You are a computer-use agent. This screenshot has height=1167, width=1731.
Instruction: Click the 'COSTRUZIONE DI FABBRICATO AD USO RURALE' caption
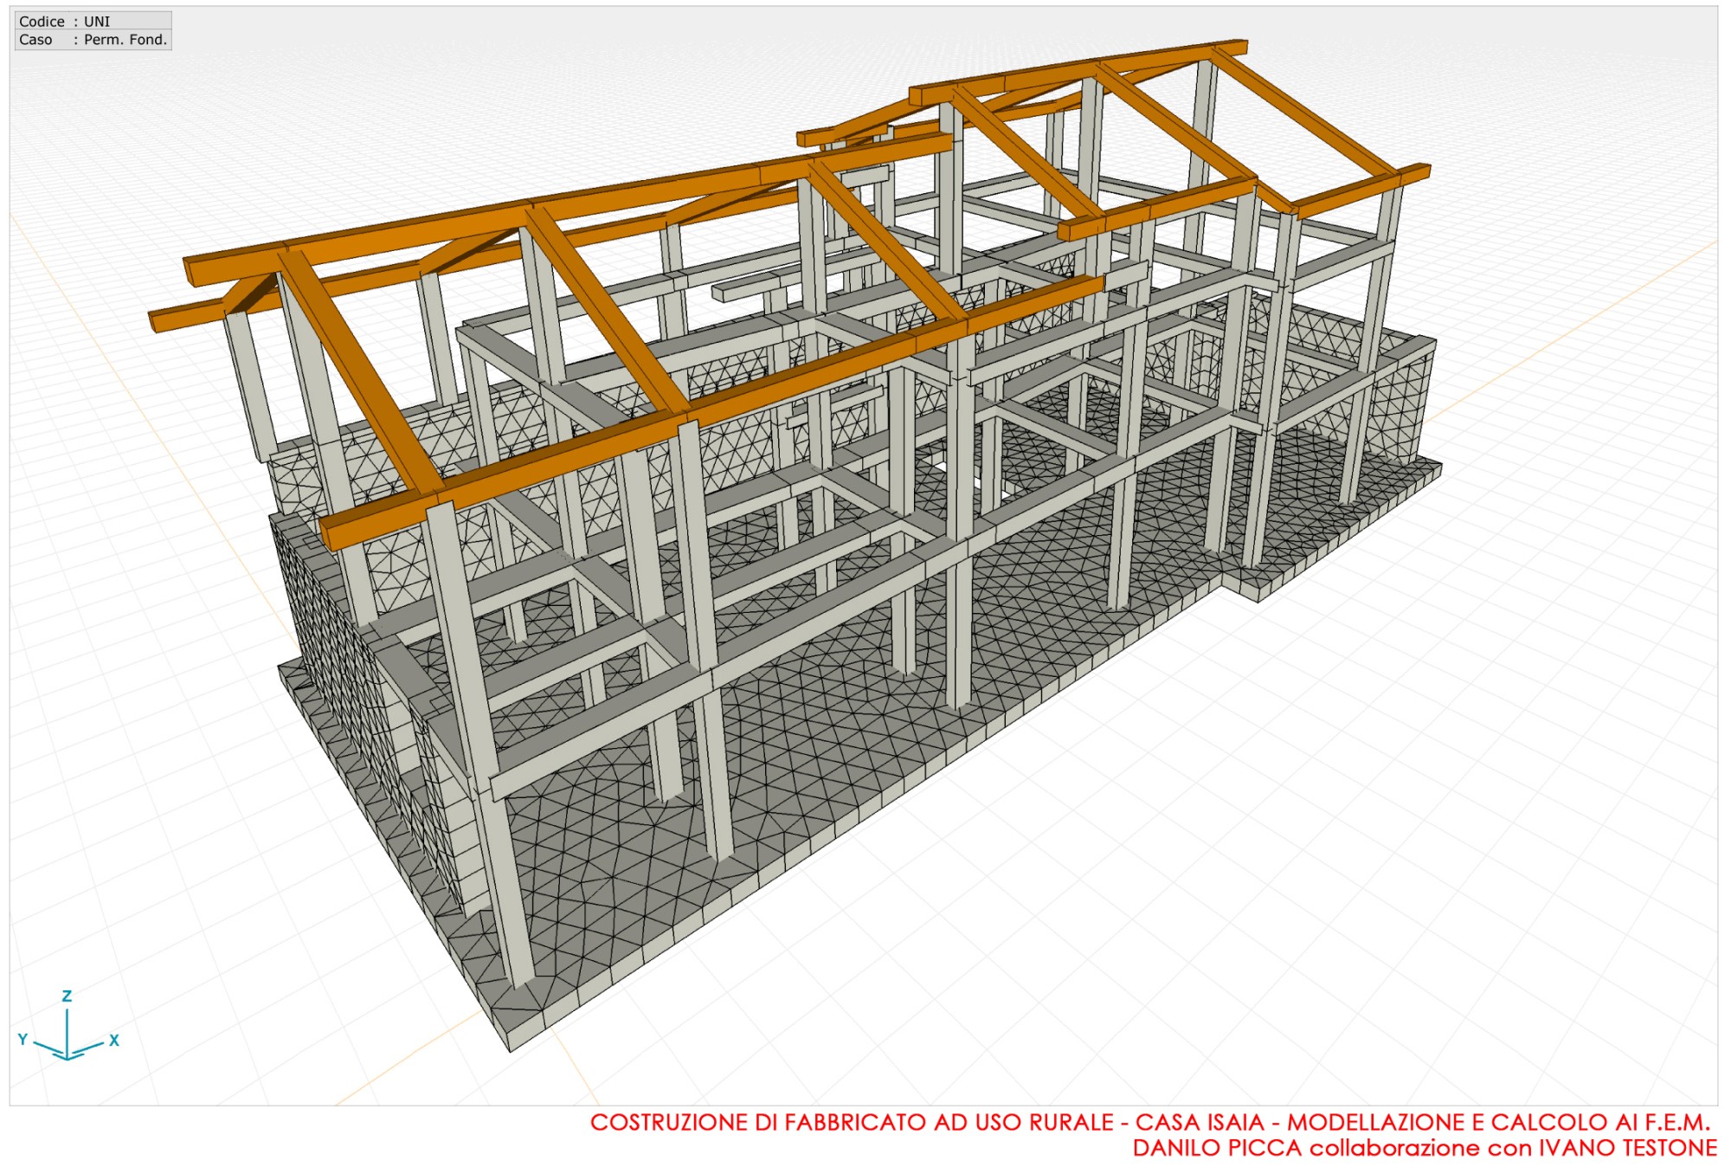pyautogui.click(x=852, y=1122)
